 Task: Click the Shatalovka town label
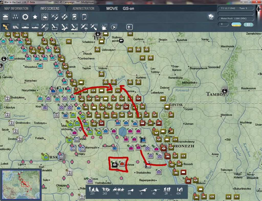coord(143,173)
